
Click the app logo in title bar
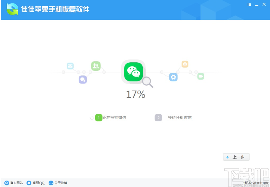point(12,9)
